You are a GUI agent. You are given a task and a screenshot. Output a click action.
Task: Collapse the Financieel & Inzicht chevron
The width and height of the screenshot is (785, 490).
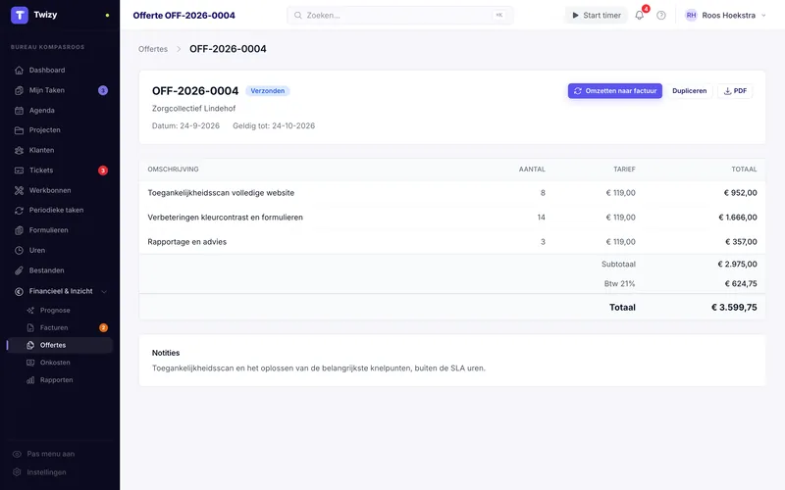[x=104, y=291]
